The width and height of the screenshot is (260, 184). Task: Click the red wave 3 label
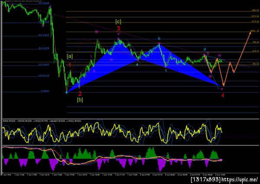(118, 29)
